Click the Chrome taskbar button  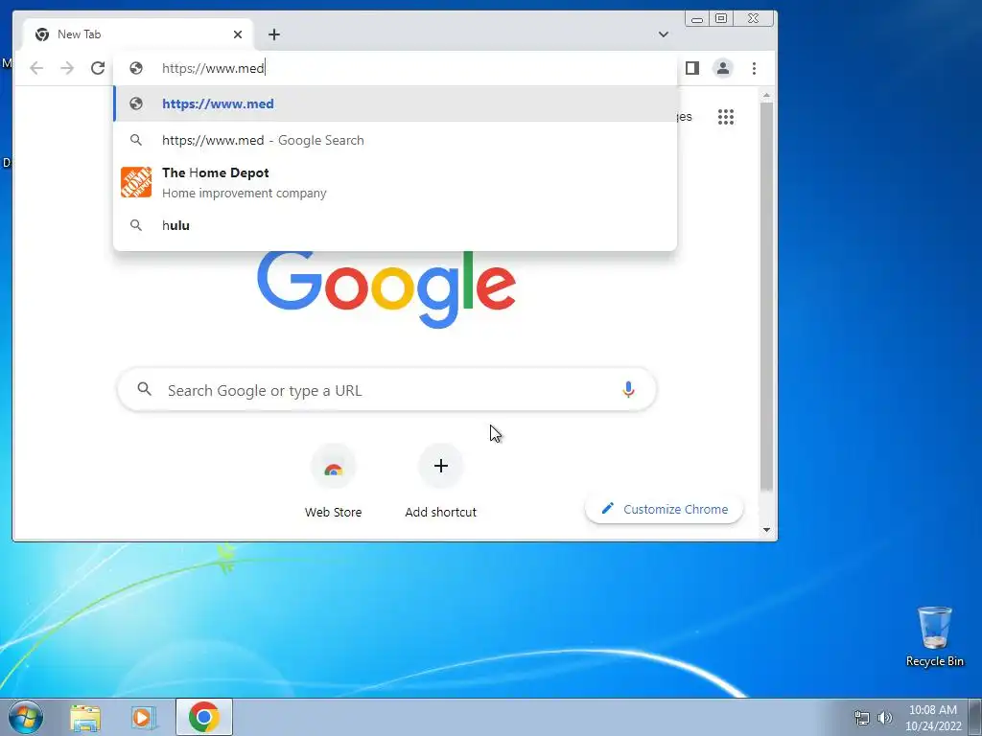click(204, 717)
